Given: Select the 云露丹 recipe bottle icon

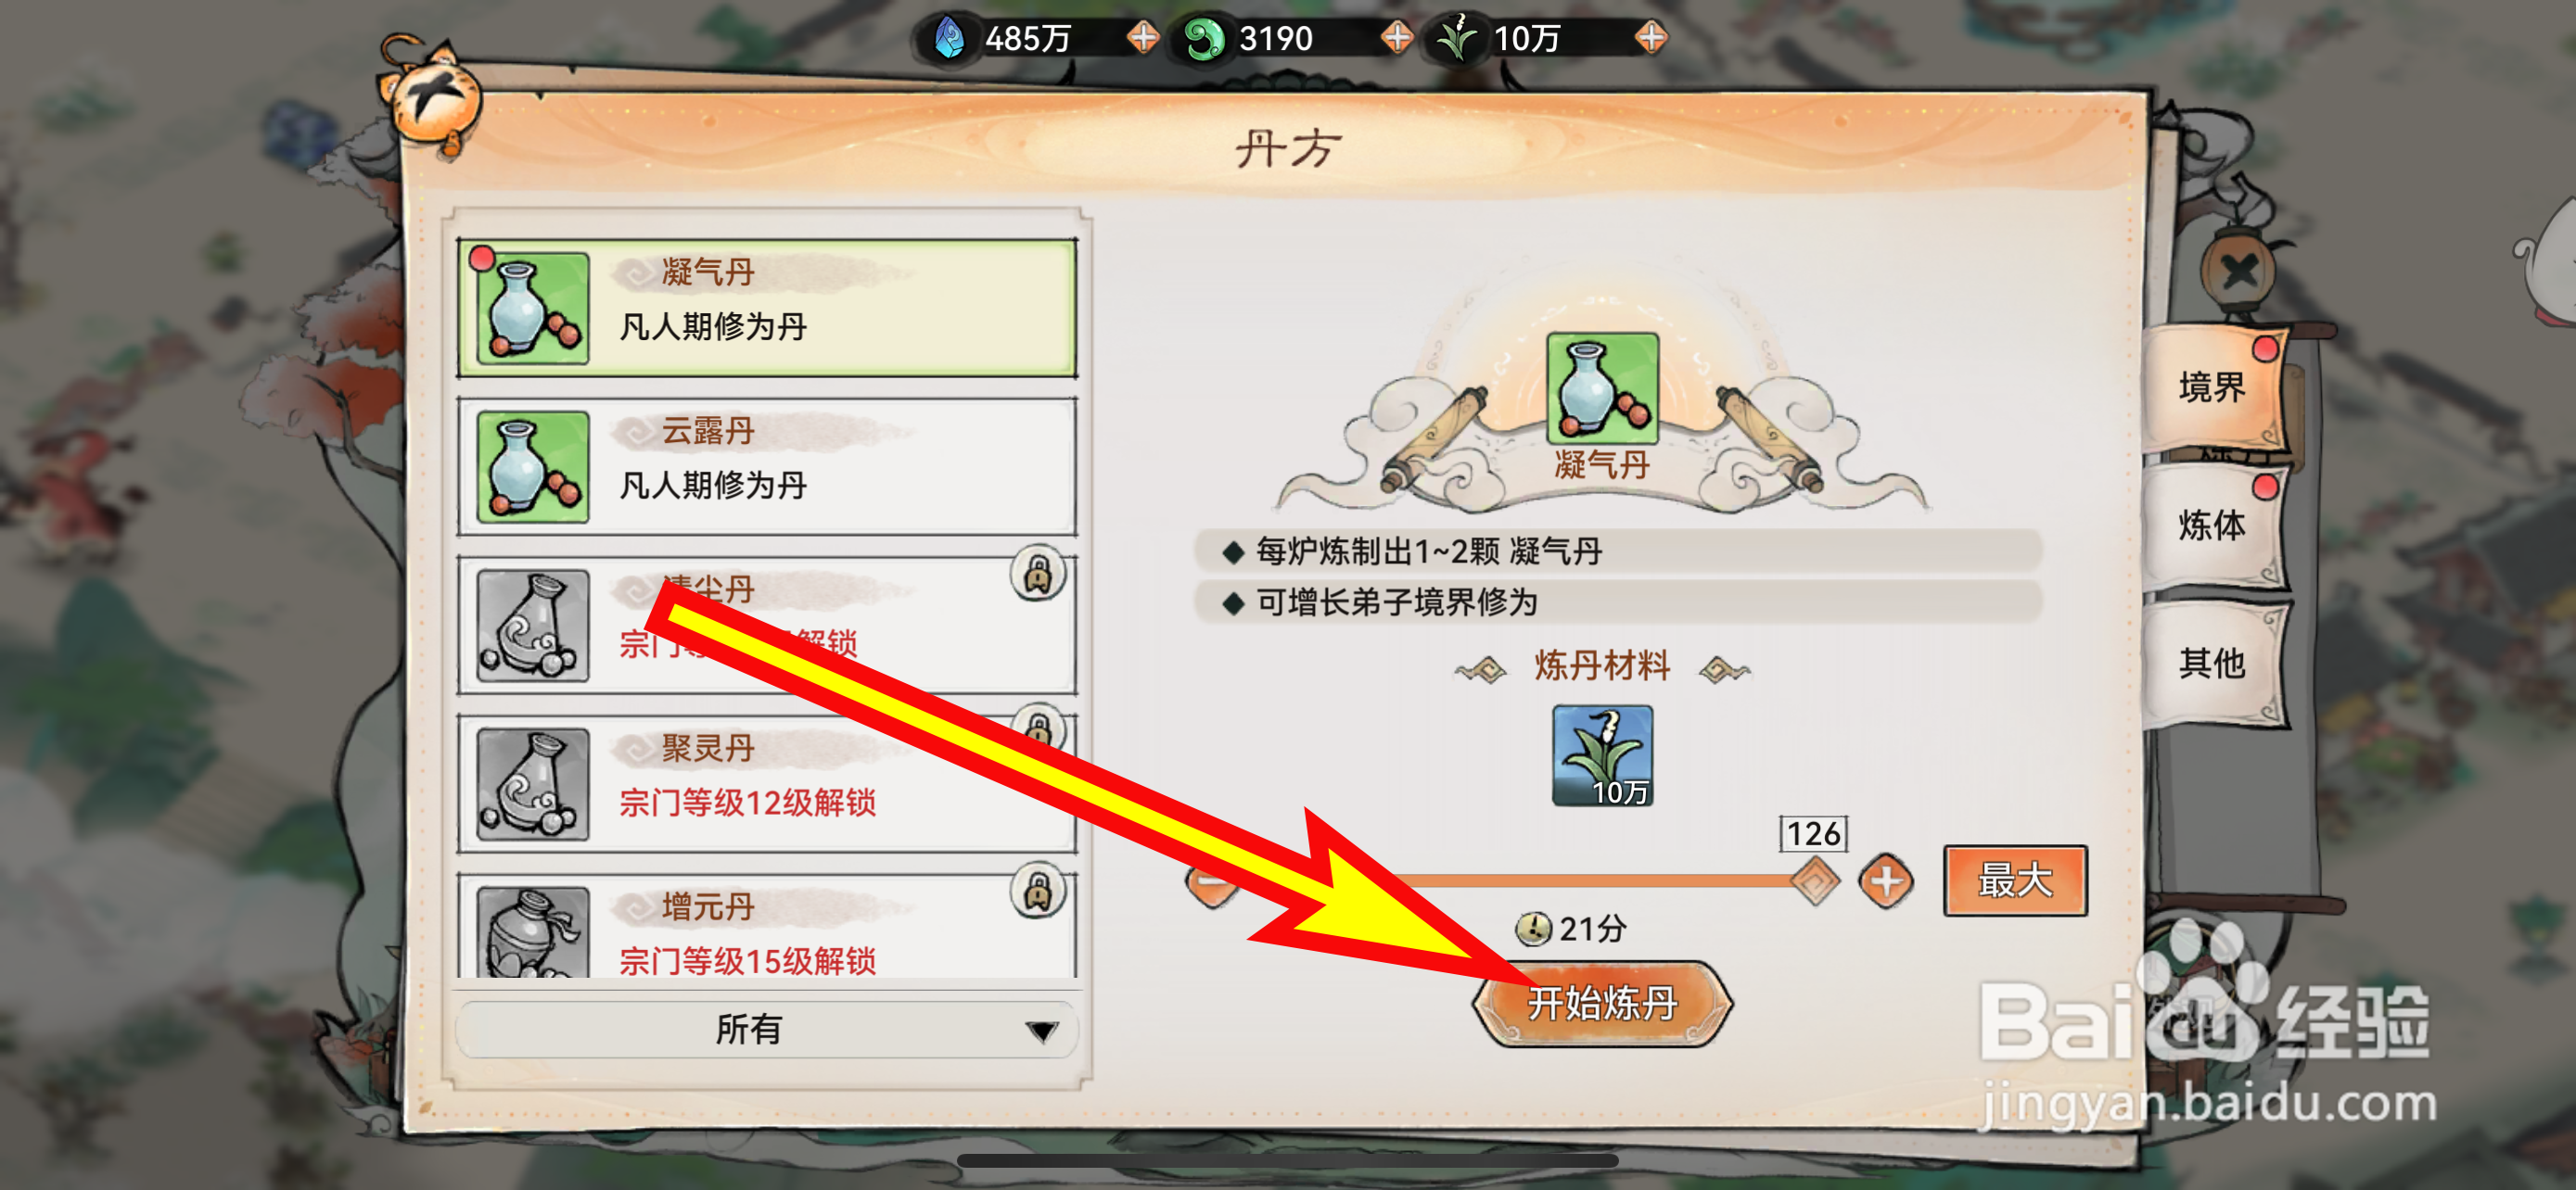Looking at the screenshot, I should click(x=532, y=468).
